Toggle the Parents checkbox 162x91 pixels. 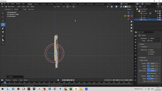pos(149,54)
